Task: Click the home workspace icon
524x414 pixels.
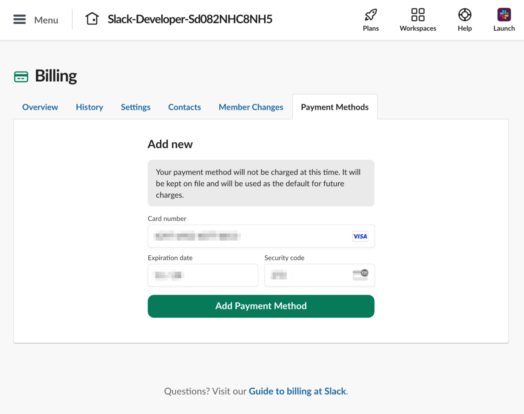Action: (x=92, y=19)
